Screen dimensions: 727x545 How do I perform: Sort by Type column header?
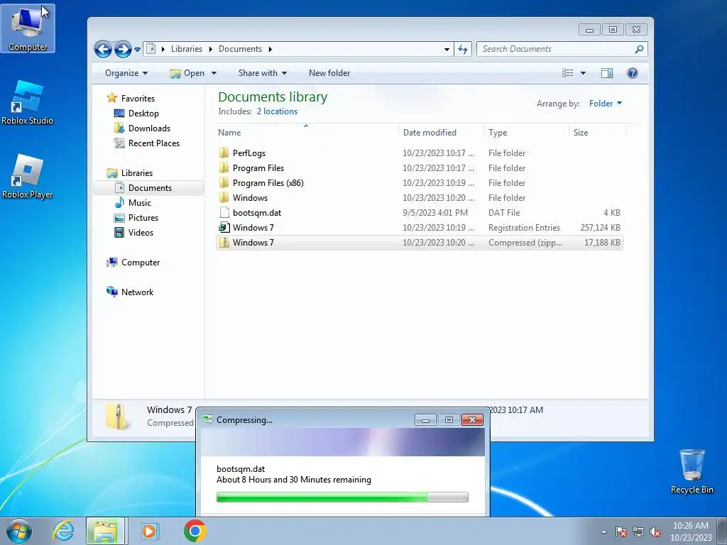point(526,133)
